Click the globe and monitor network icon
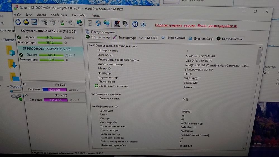 pos(107,23)
